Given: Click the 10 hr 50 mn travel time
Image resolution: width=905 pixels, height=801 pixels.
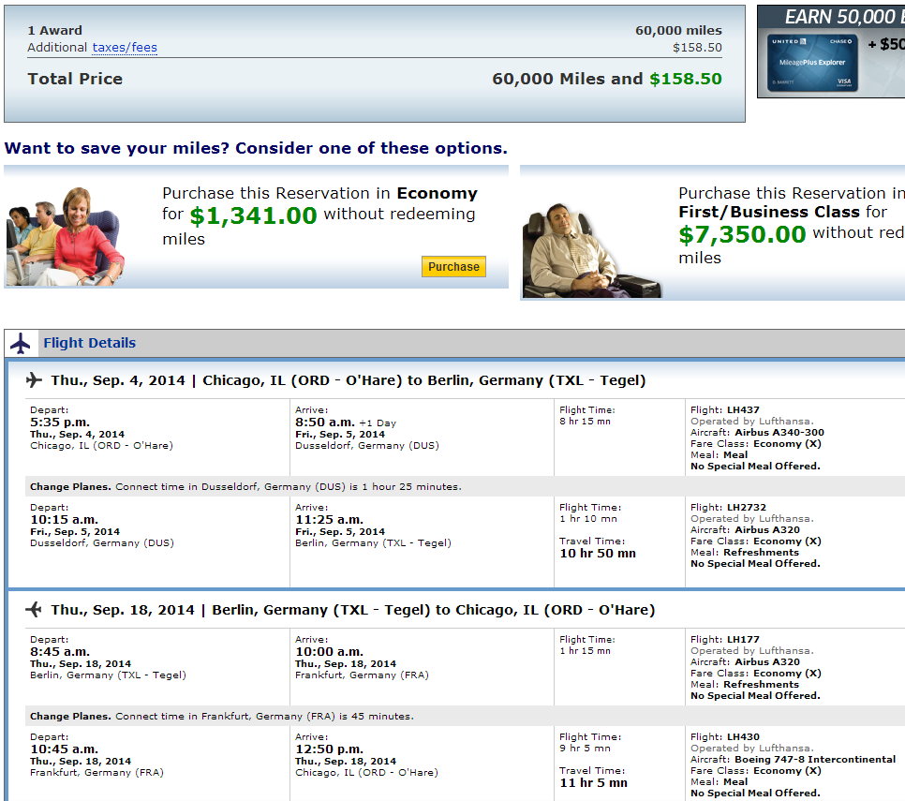Looking at the screenshot, I should (x=598, y=553).
